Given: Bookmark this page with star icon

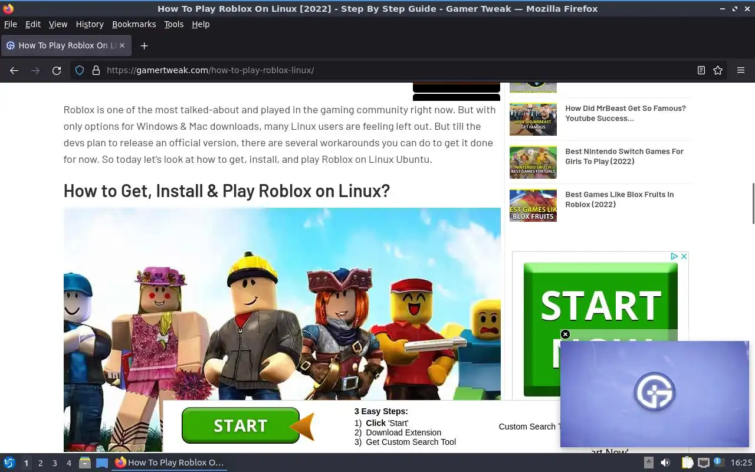Looking at the screenshot, I should click(718, 70).
